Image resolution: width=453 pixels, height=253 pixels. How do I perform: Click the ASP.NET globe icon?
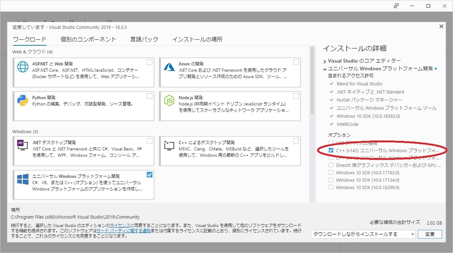pos(23,67)
